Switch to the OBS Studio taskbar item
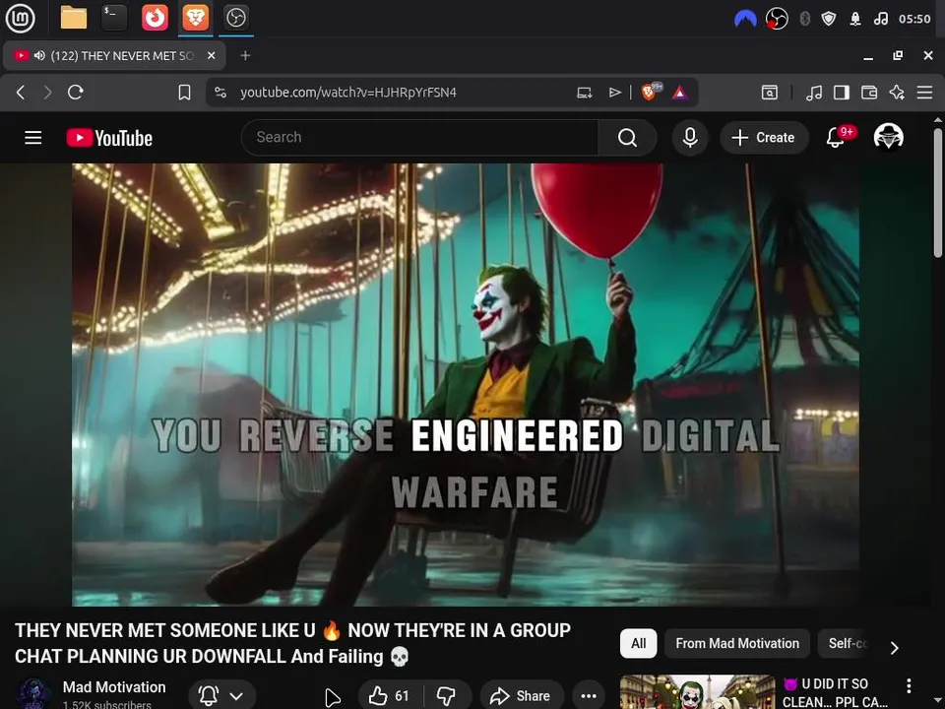The width and height of the screenshot is (945, 709). pos(235,18)
